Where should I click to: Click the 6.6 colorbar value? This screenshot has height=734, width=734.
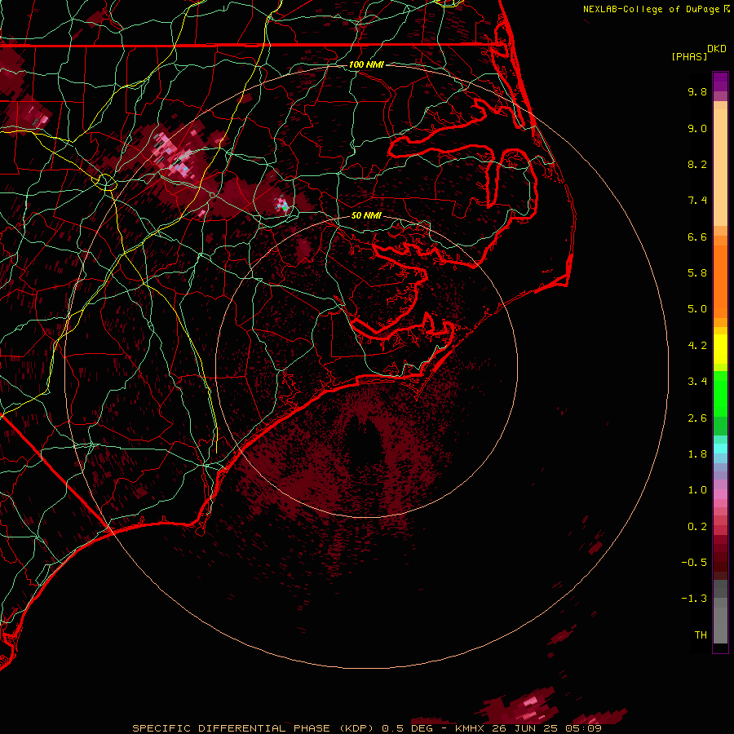[x=697, y=237]
